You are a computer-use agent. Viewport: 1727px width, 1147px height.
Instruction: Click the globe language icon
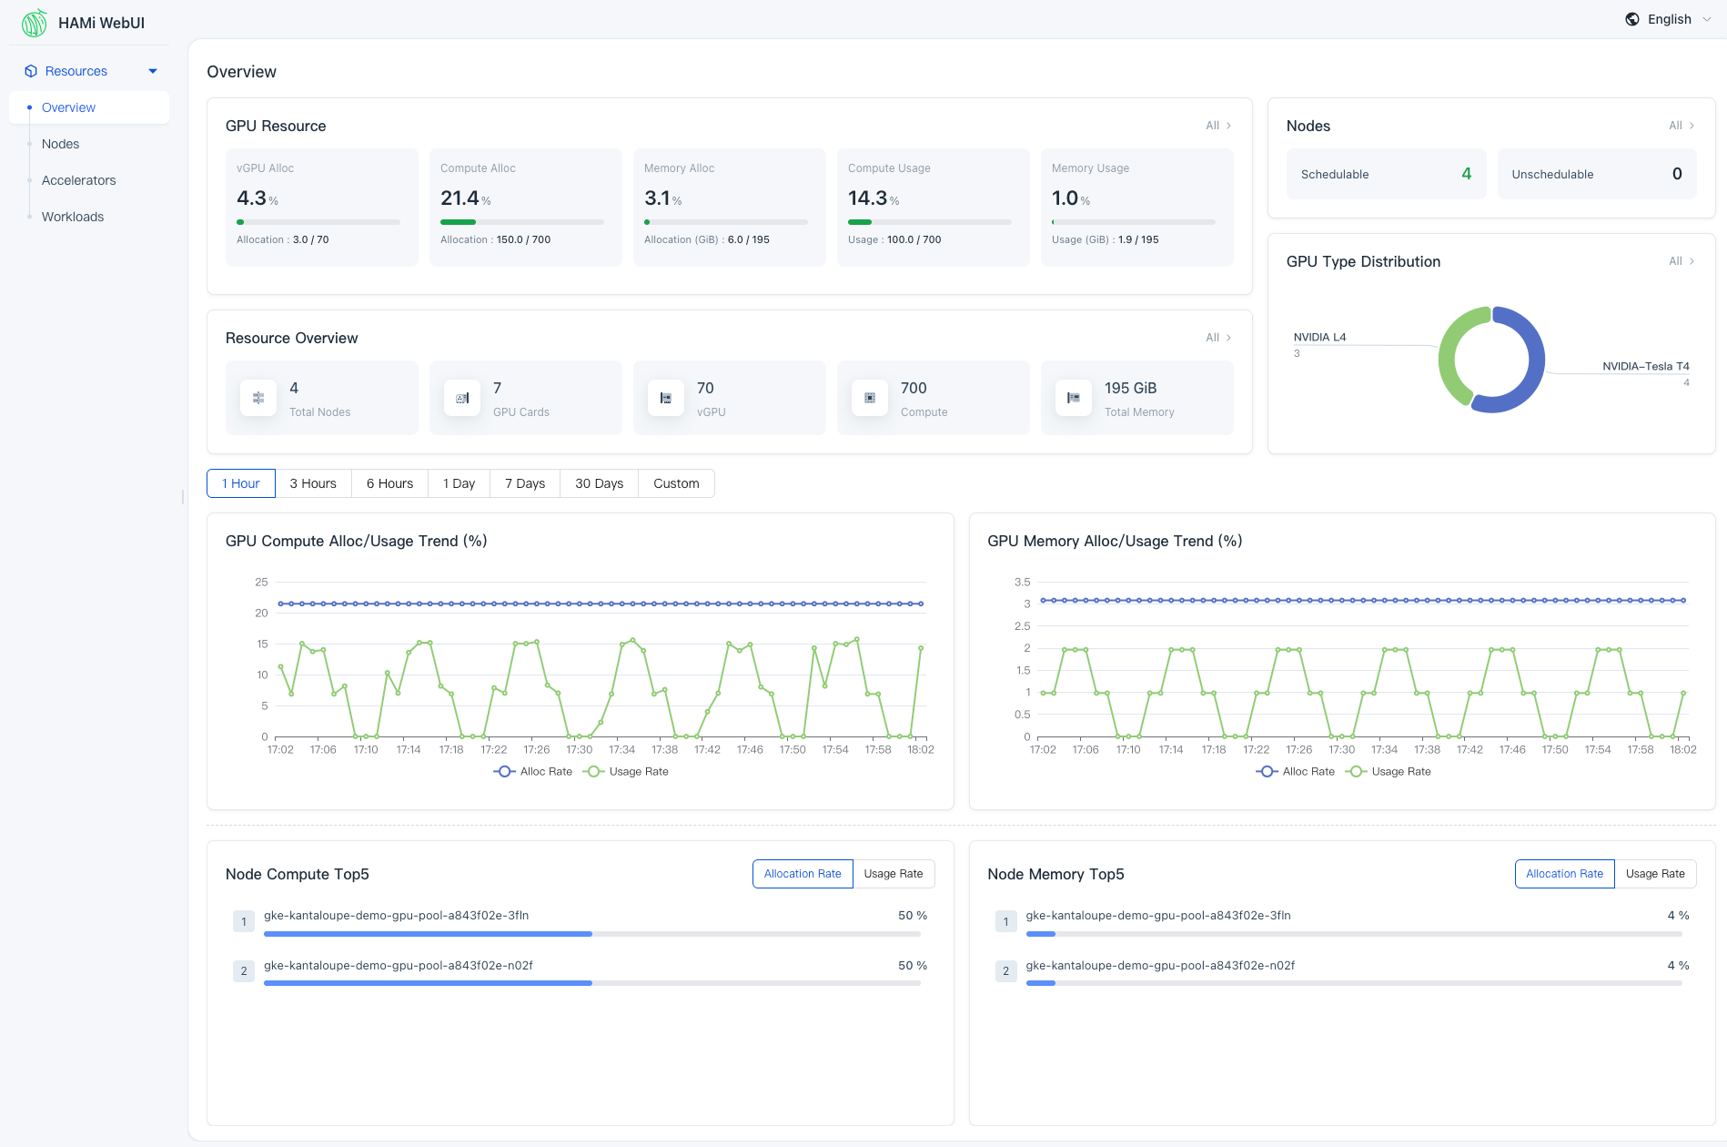pyautogui.click(x=1631, y=18)
